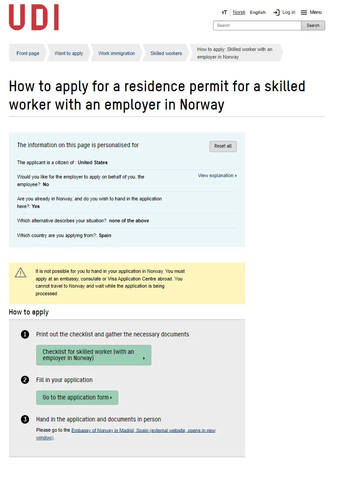Navigate to Front page breadcrumb

(28, 53)
